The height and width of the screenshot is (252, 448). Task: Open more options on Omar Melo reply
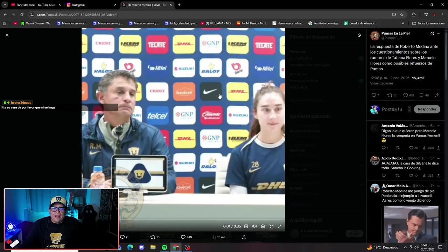(x=439, y=186)
